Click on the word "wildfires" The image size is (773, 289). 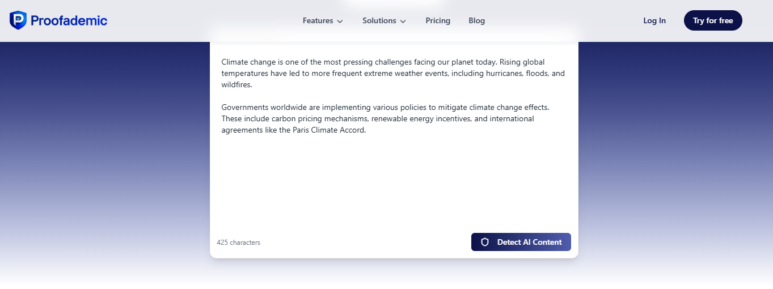click(x=236, y=85)
